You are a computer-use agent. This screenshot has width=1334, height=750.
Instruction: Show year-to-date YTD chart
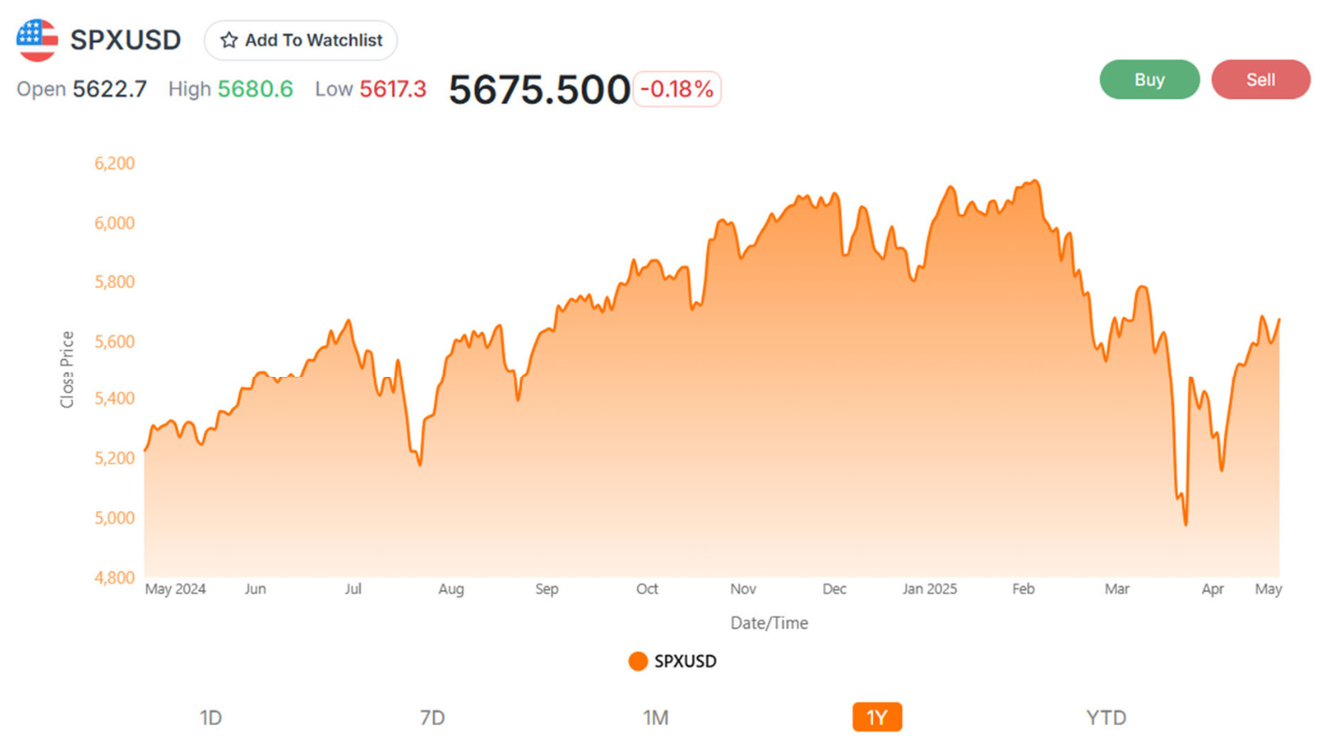1106,717
